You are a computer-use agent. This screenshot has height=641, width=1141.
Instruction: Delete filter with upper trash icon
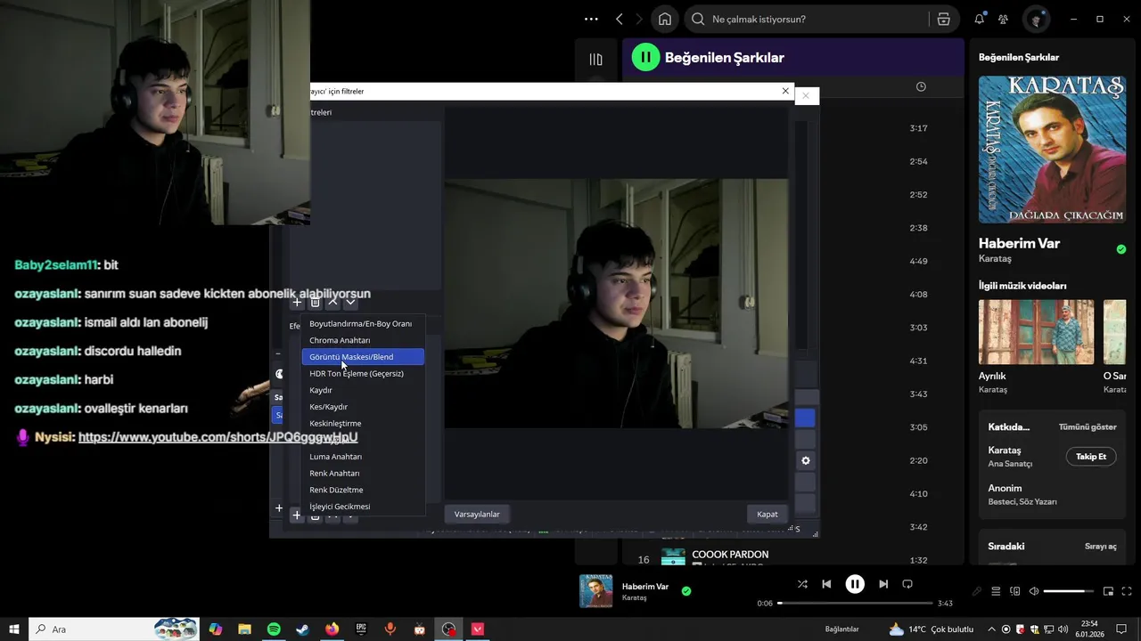(315, 303)
